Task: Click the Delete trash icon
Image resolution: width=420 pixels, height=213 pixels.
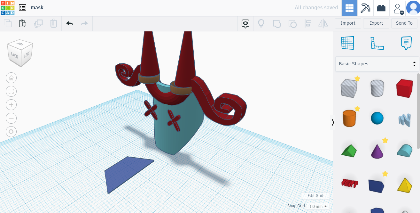Action: (x=54, y=23)
